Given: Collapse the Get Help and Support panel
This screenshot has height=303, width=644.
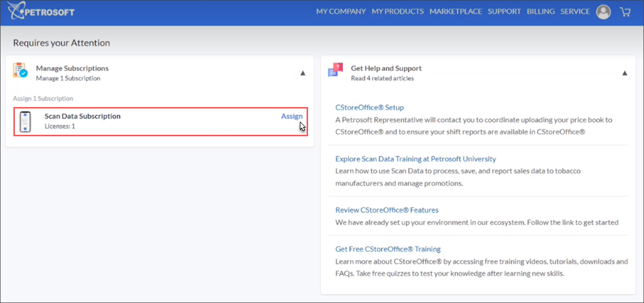Looking at the screenshot, I should point(624,74).
